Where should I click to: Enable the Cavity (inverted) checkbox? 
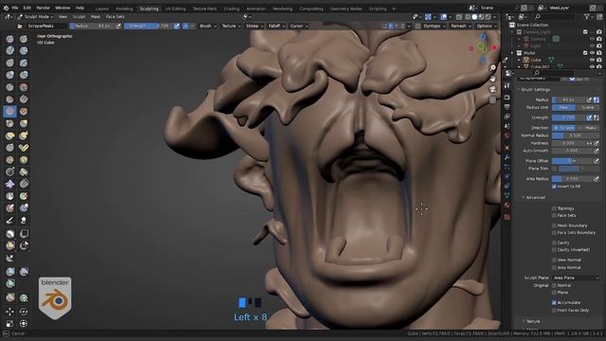point(554,250)
